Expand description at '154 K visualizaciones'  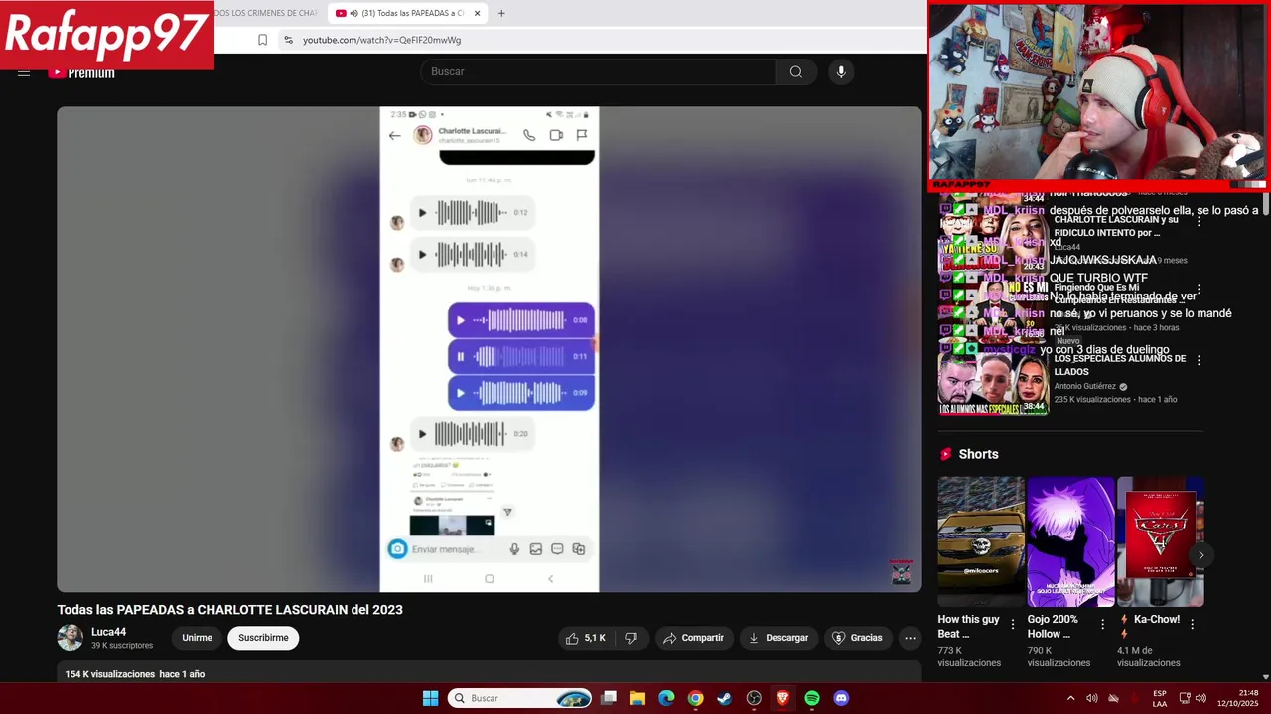(x=135, y=674)
